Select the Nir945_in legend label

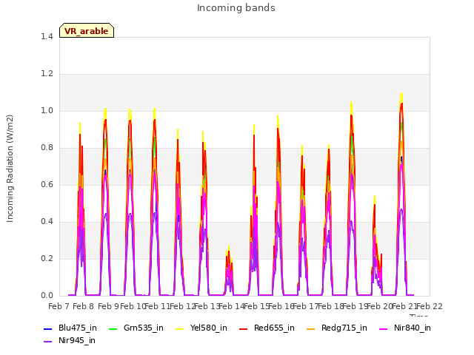[x=77, y=340]
